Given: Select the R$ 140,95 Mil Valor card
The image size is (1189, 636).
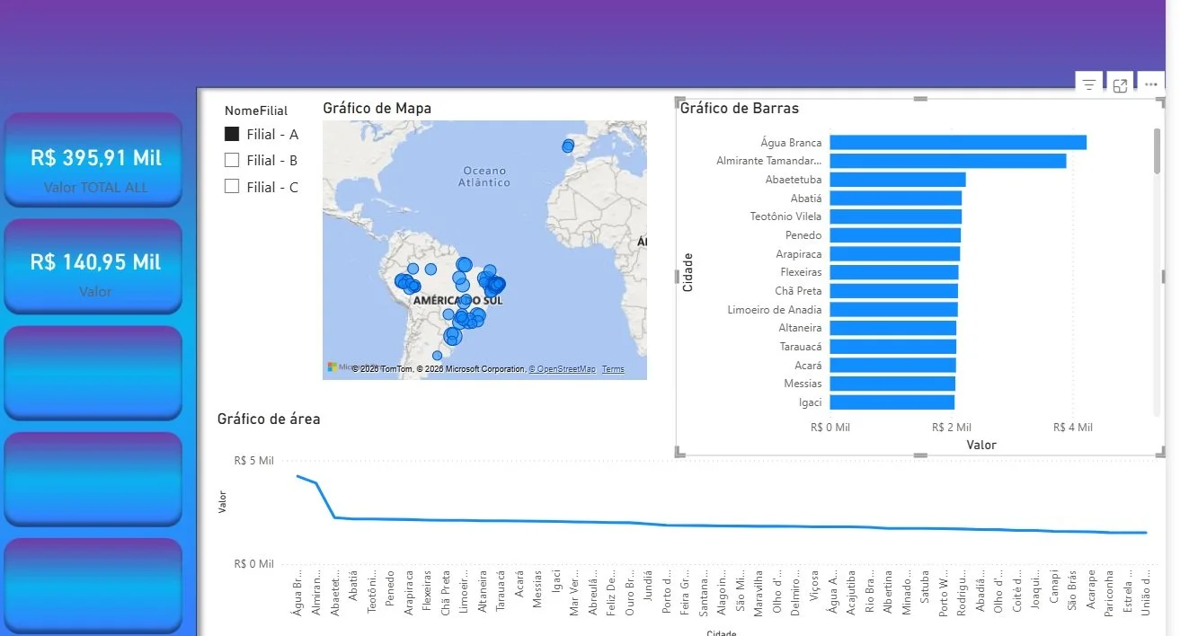Looking at the screenshot, I should [x=94, y=266].
